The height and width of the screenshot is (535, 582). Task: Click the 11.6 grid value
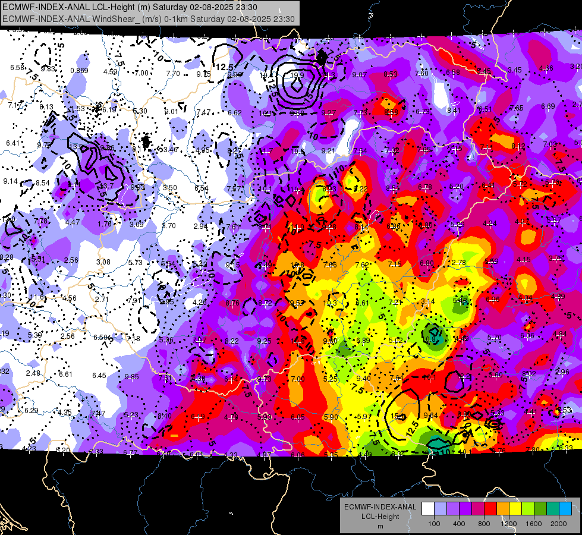pyautogui.click(x=37, y=297)
